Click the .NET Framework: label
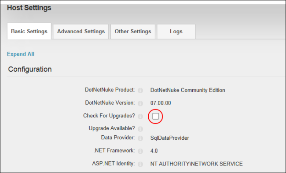Viewport: 286px width, 173px height. [x=114, y=151]
